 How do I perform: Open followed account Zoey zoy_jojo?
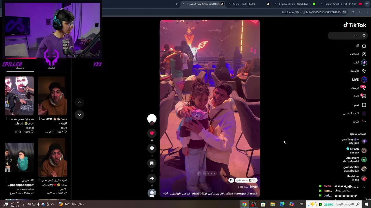(x=354, y=141)
